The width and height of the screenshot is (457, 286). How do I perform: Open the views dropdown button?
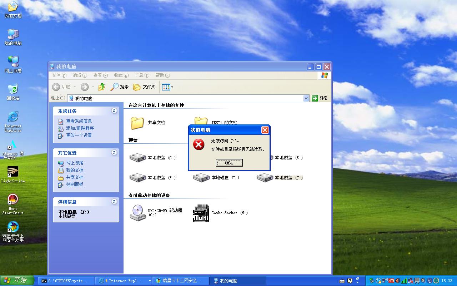pyautogui.click(x=167, y=87)
